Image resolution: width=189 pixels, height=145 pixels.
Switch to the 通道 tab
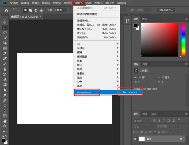(x=145, y=114)
